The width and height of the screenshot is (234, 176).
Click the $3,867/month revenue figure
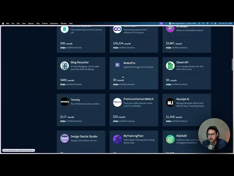[174, 43]
